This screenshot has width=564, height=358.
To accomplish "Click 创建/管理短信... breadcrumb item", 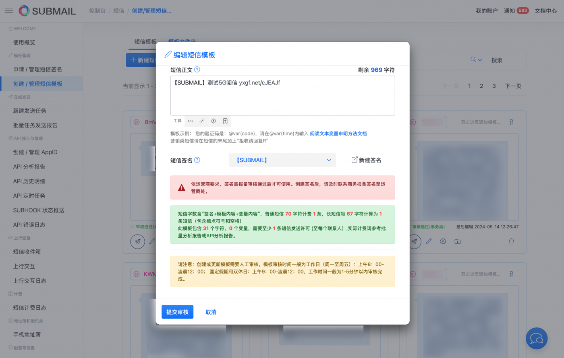I will tap(151, 11).
